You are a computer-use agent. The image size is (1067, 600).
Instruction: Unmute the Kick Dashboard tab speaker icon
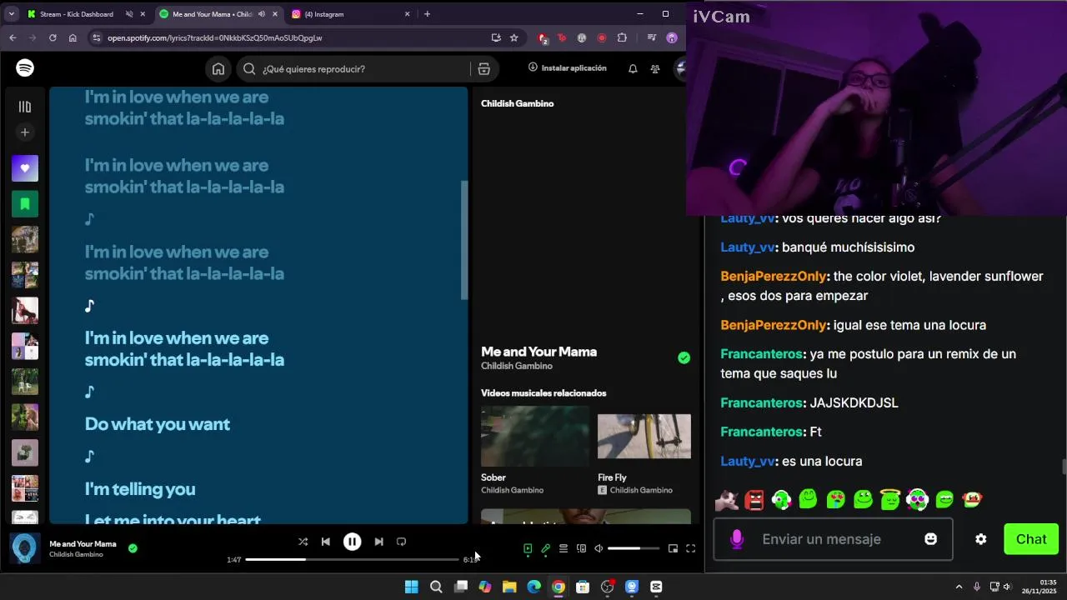[129, 14]
